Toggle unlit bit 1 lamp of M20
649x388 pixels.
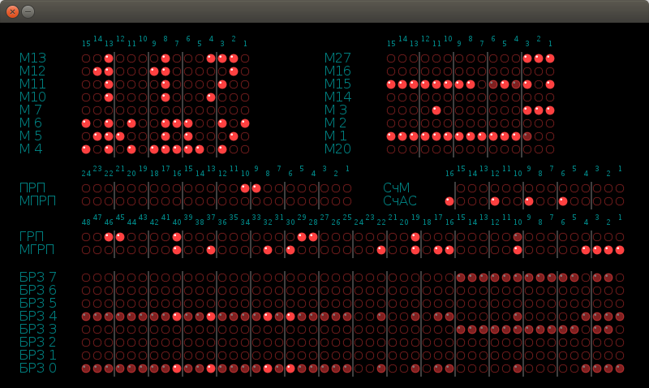pyautogui.click(x=550, y=149)
